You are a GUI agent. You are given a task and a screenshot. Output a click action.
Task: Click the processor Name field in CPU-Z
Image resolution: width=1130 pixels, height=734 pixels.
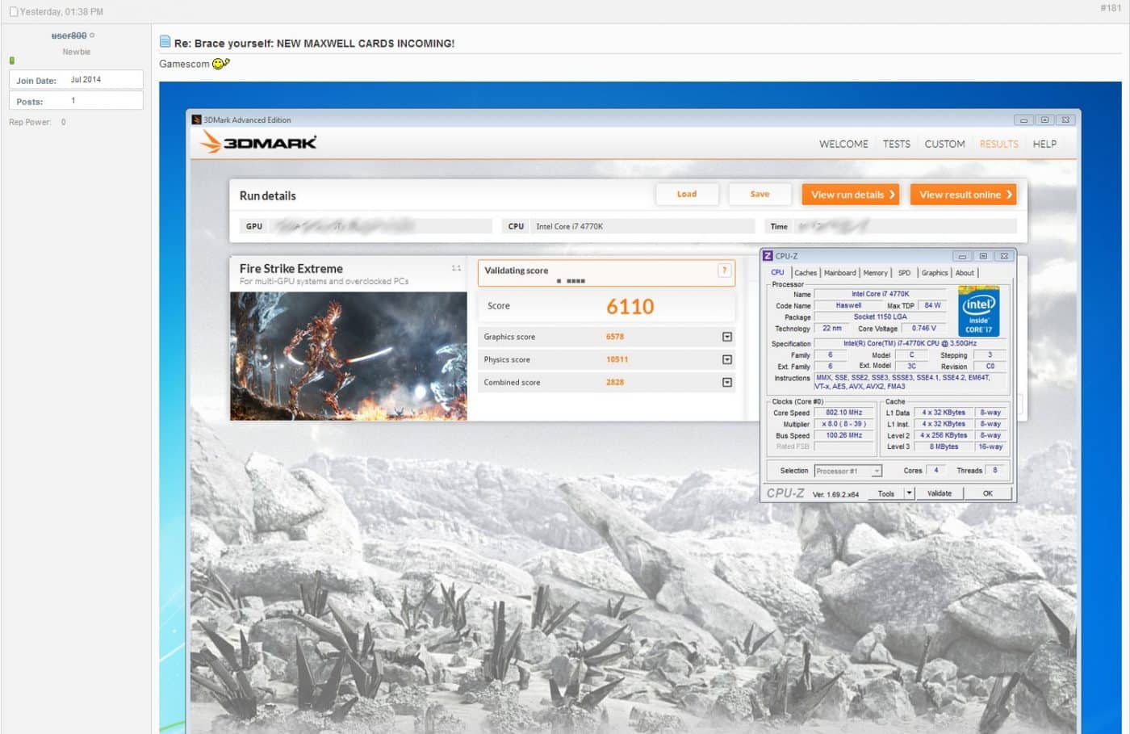click(881, 294)
